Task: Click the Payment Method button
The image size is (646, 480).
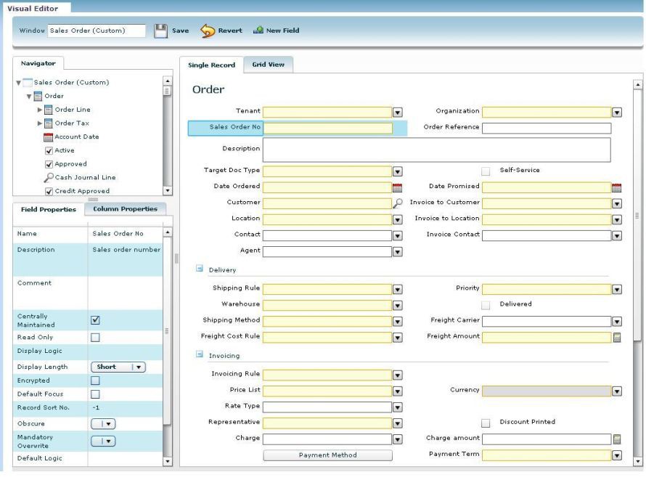Action: click(327, 455)
